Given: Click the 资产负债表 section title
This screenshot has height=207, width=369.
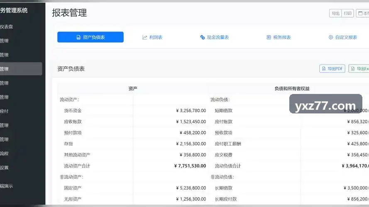Looking at the screenshot, I should [71, 69].
